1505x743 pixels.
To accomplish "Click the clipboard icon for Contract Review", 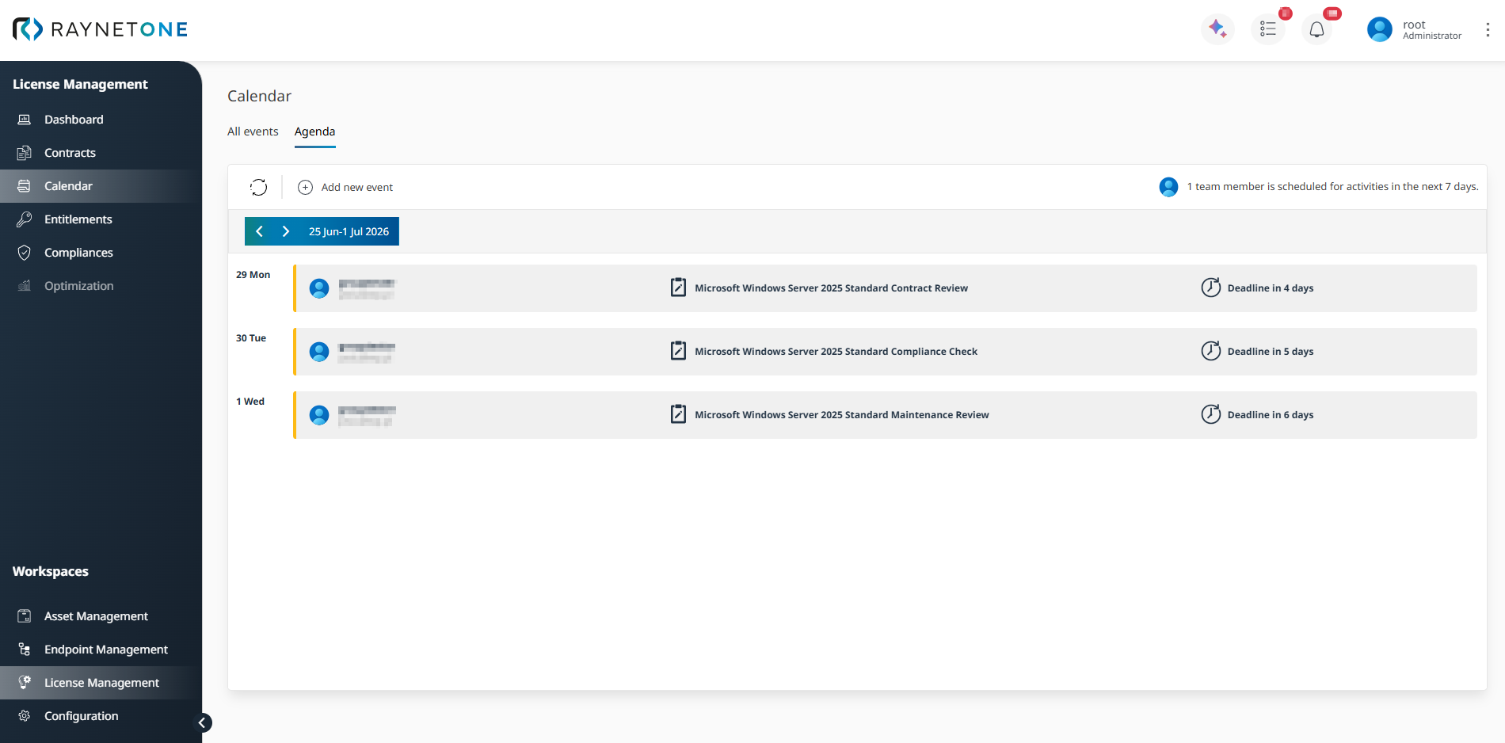I will pyautogui.click(x=678, y=288).
